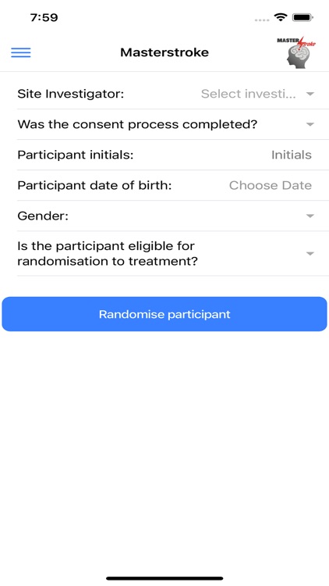The image size is (329, 586).
Task: Click the Randomise participant button
Action: (164, 314)
